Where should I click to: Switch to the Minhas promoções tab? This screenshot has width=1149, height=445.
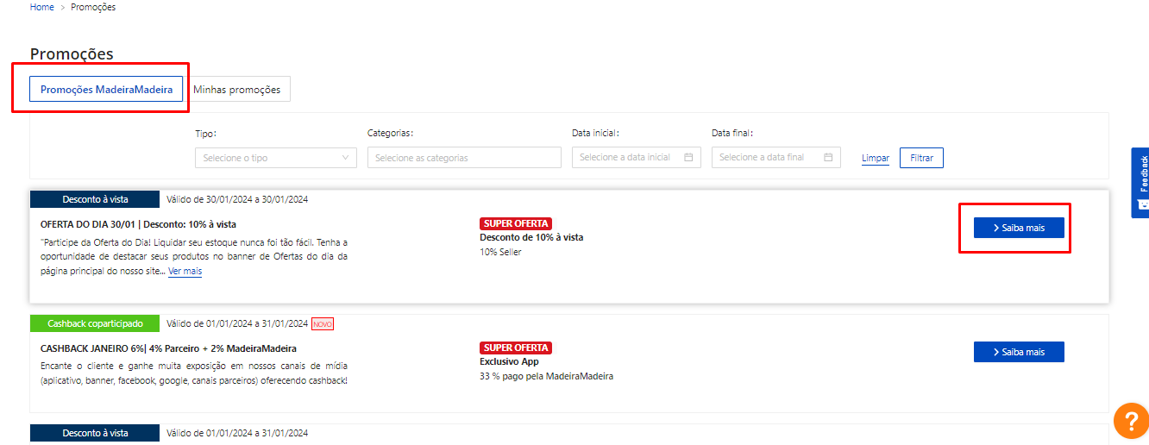[x=236, y=90]
